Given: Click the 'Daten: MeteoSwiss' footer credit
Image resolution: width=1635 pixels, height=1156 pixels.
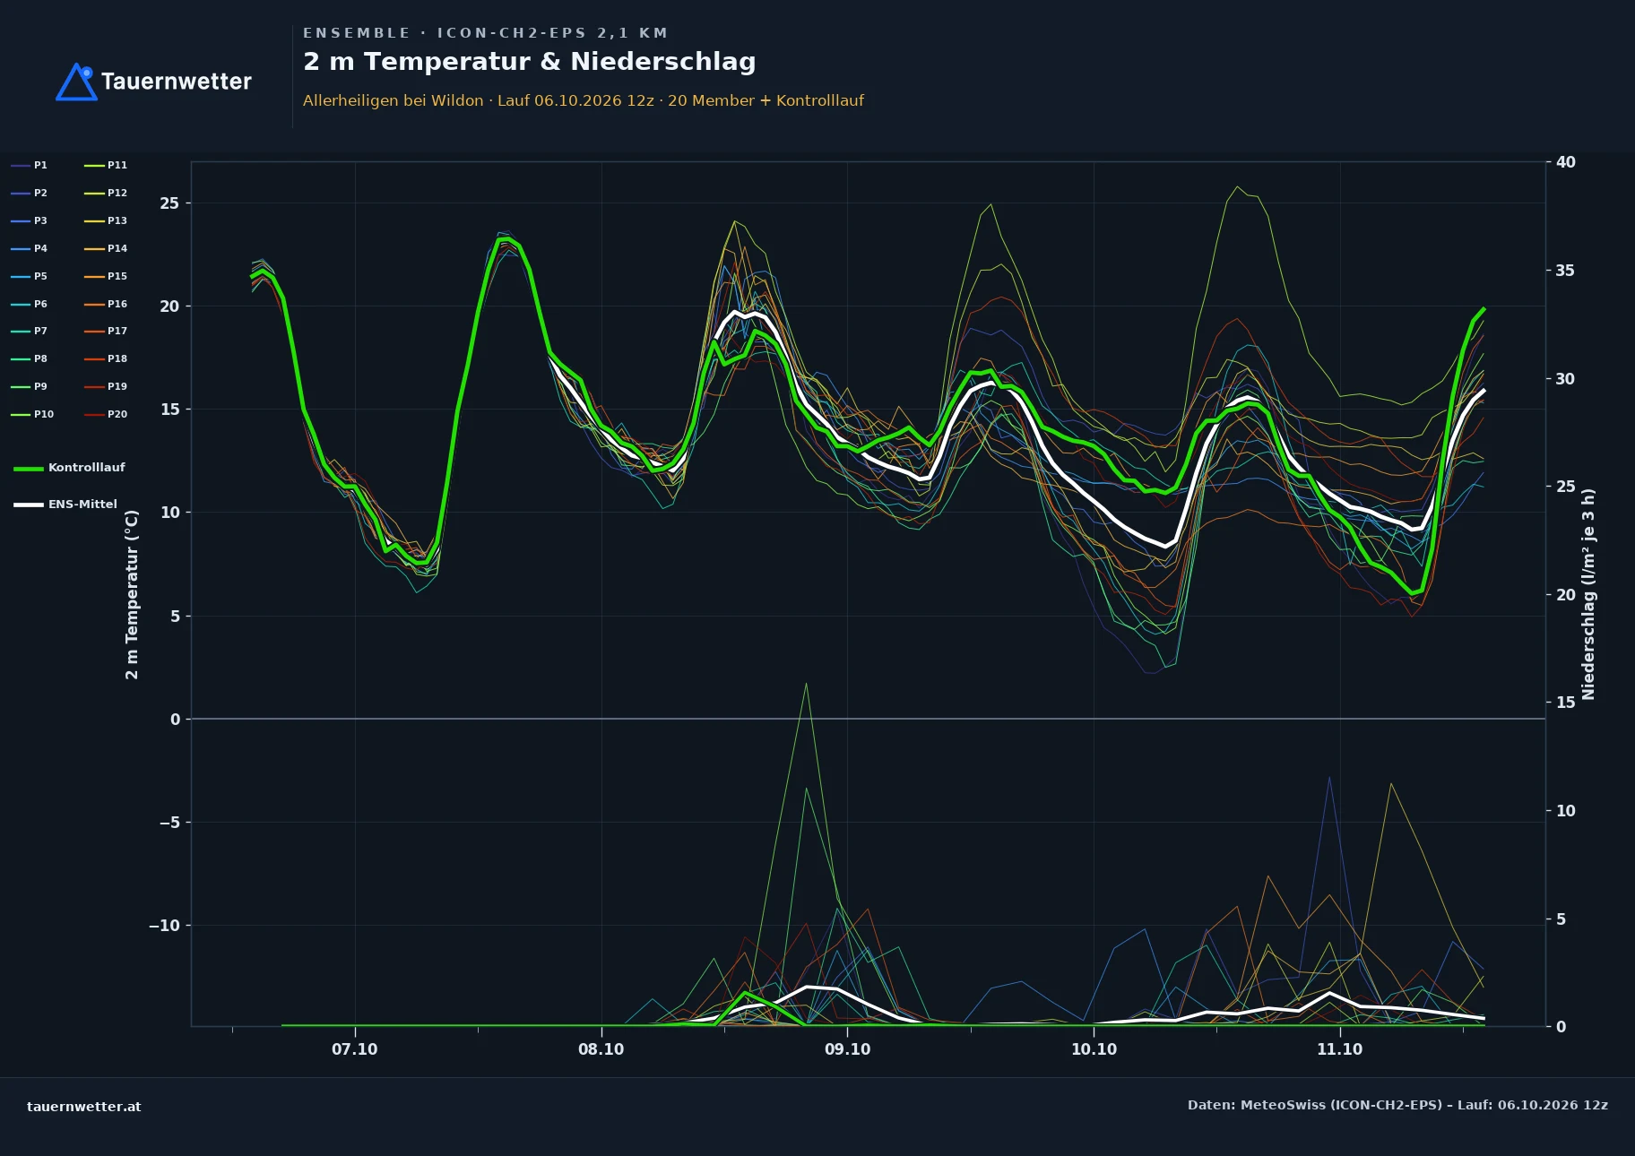Looking at the screenshot, I should point(1397,1105).
